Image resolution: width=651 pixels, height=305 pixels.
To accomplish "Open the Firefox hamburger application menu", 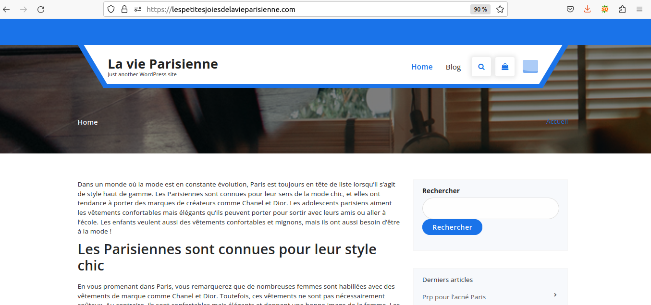I will pos(639,9).
